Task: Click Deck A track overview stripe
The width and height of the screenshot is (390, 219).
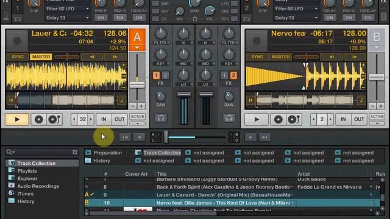Action: point(66,100)
